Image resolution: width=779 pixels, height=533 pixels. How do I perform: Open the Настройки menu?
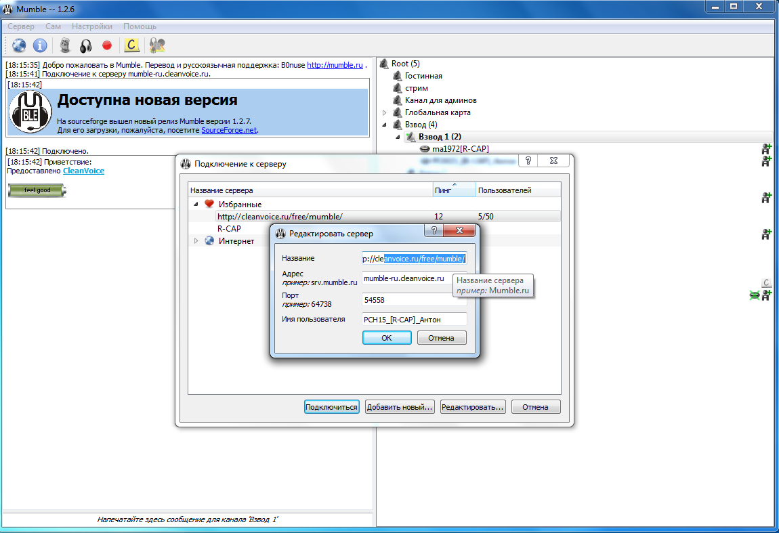pyautogui.click(x=92, y=26)
